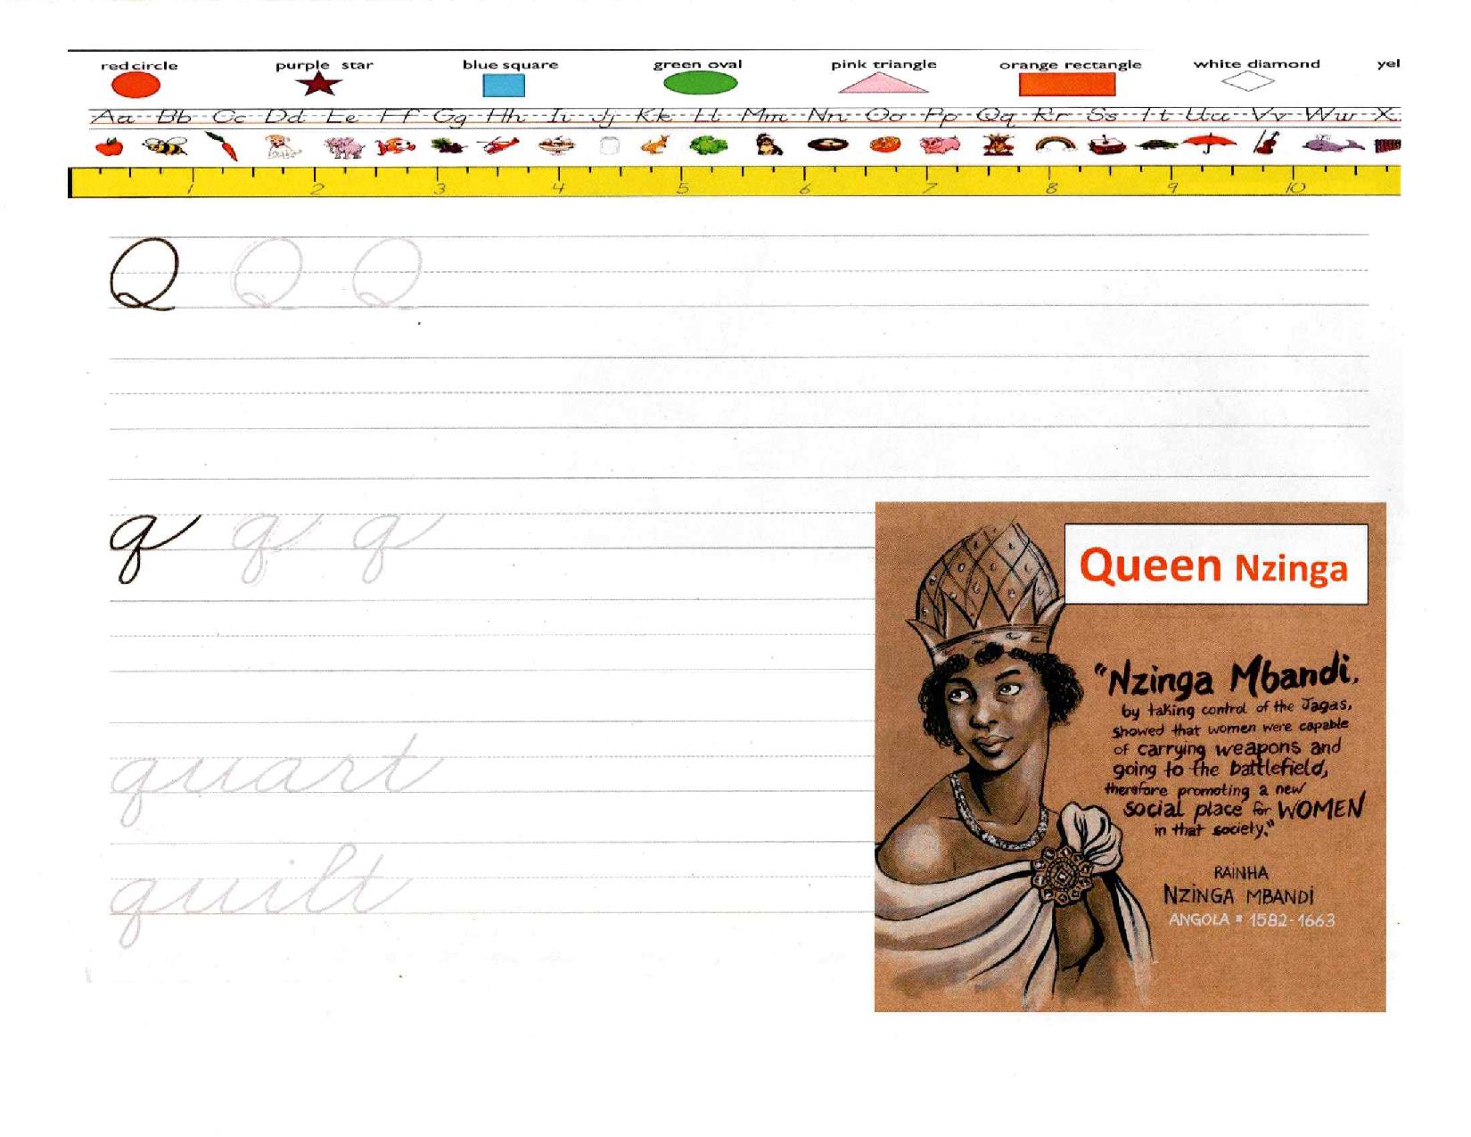Select the green oval shape

pos(700,83)
